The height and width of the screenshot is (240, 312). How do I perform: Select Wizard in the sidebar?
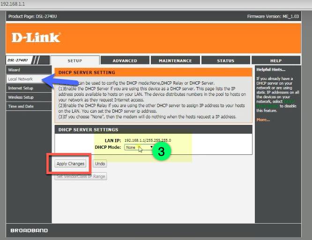[29, 70]
